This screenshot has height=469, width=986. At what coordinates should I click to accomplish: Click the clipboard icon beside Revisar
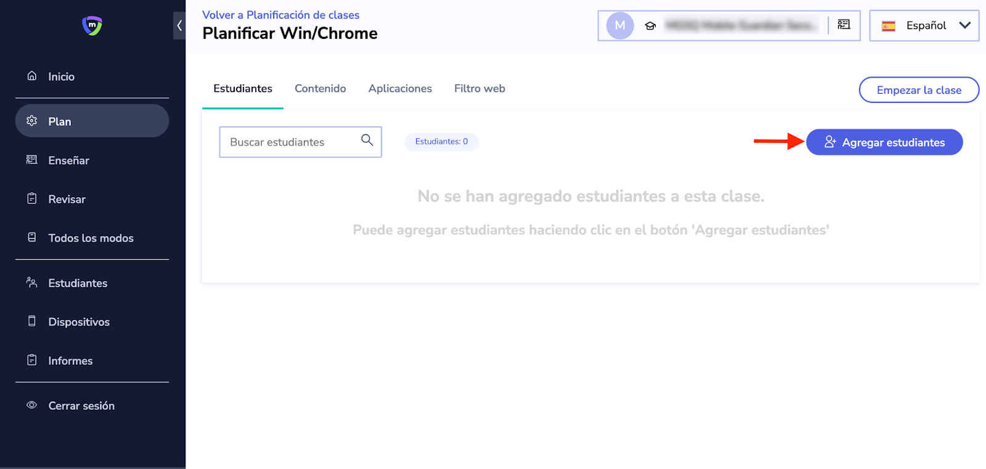(32, 198)
